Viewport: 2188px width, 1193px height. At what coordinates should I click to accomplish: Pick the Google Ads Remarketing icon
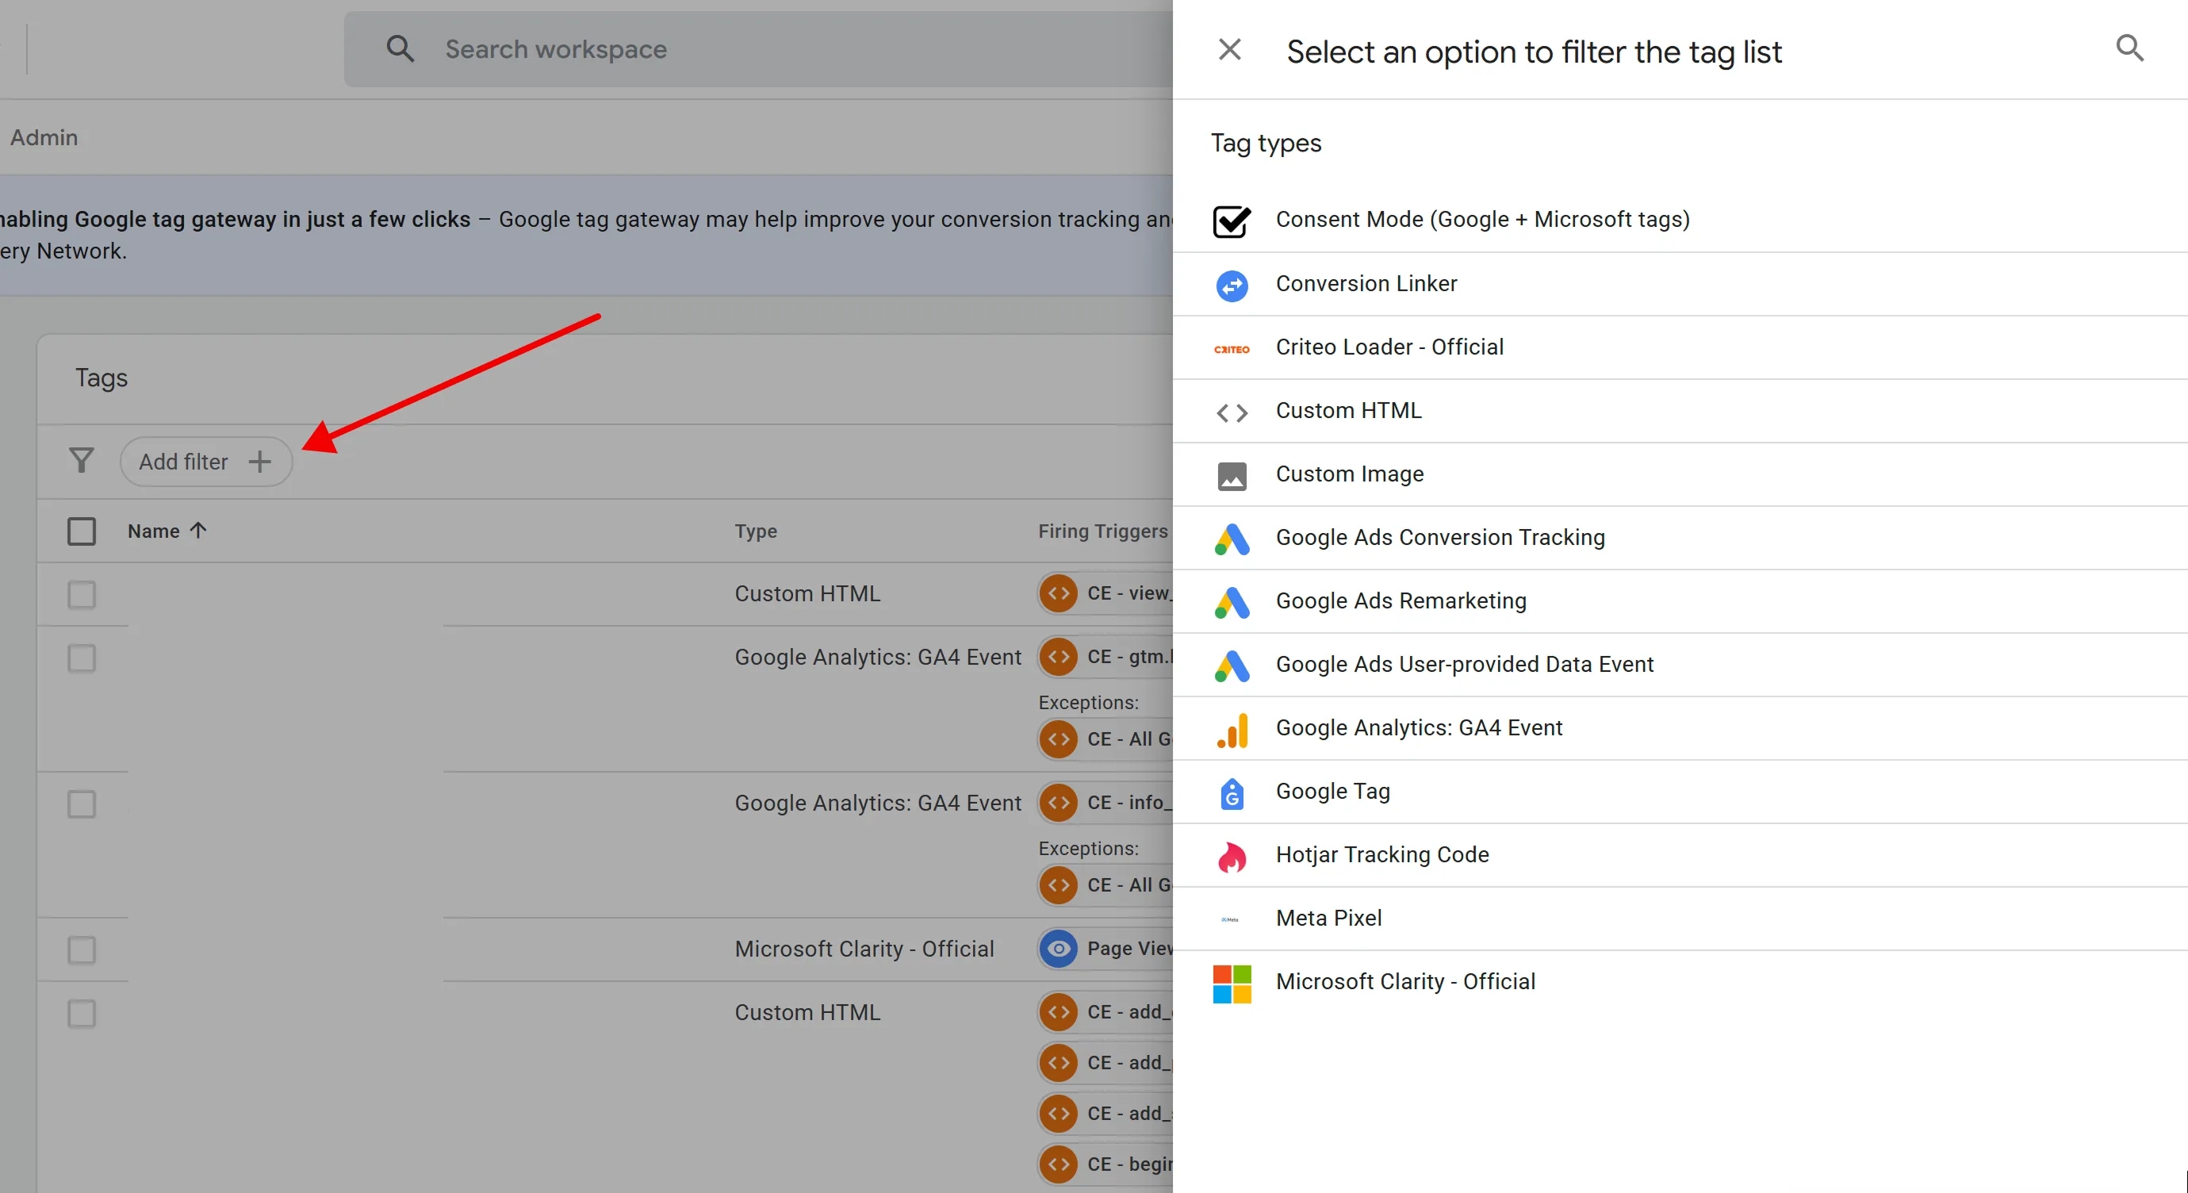tap(1232, 604)
